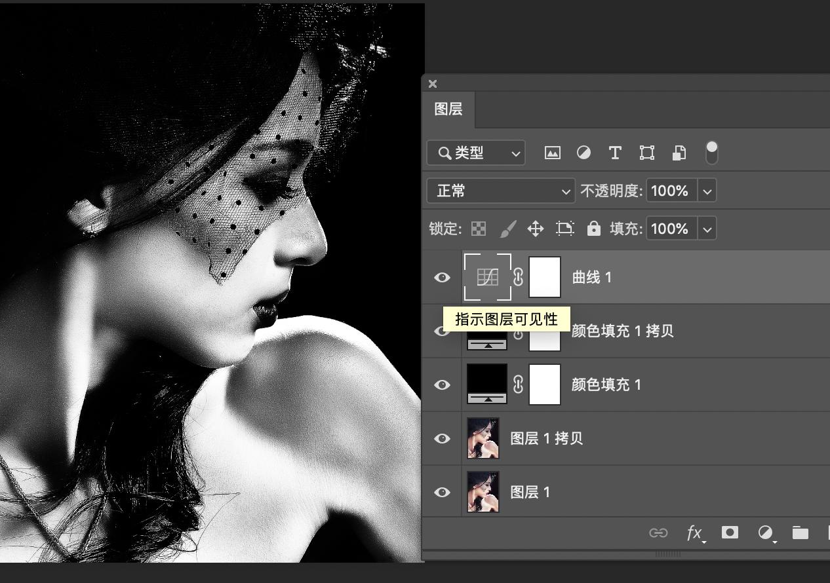Select the layer mask of 颜色填充 1

[x=545, y=385]
